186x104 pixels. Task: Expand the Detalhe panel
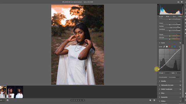pos(160,81)
